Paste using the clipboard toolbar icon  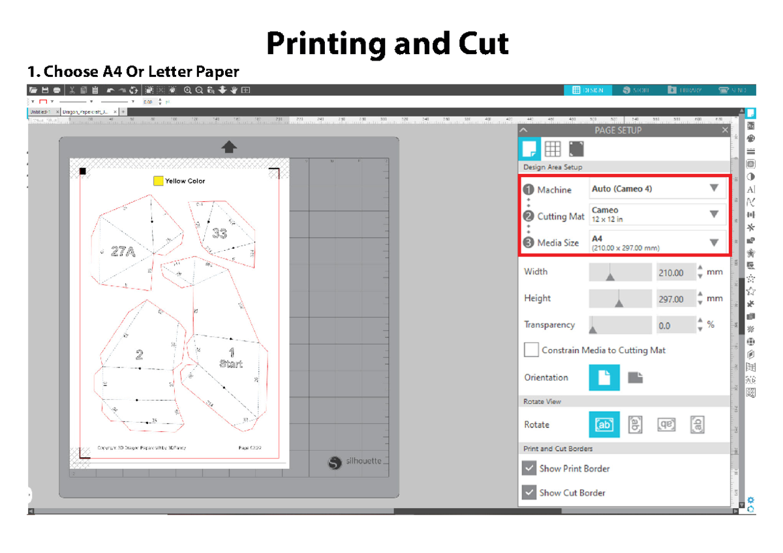(x=95, y=90)
